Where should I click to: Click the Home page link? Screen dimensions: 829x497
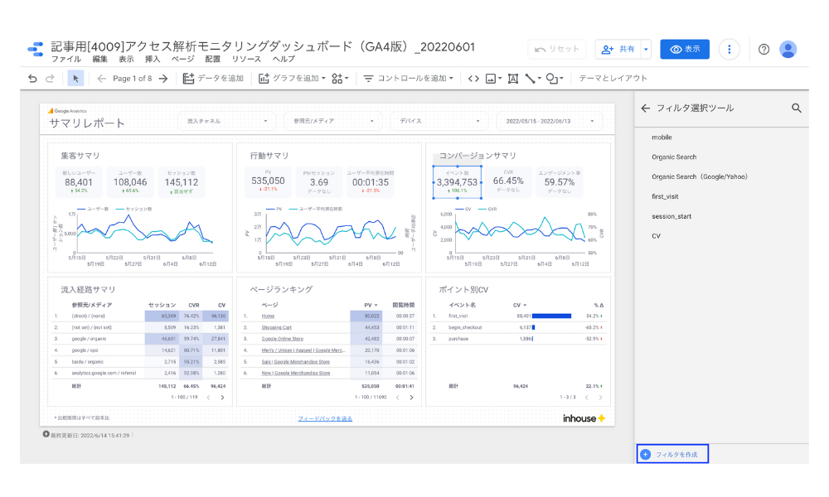(x=268, y=316)
